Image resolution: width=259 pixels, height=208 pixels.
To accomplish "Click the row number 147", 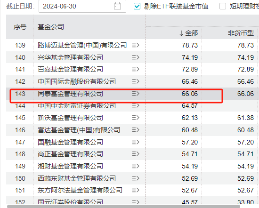I will coord(20,142).
